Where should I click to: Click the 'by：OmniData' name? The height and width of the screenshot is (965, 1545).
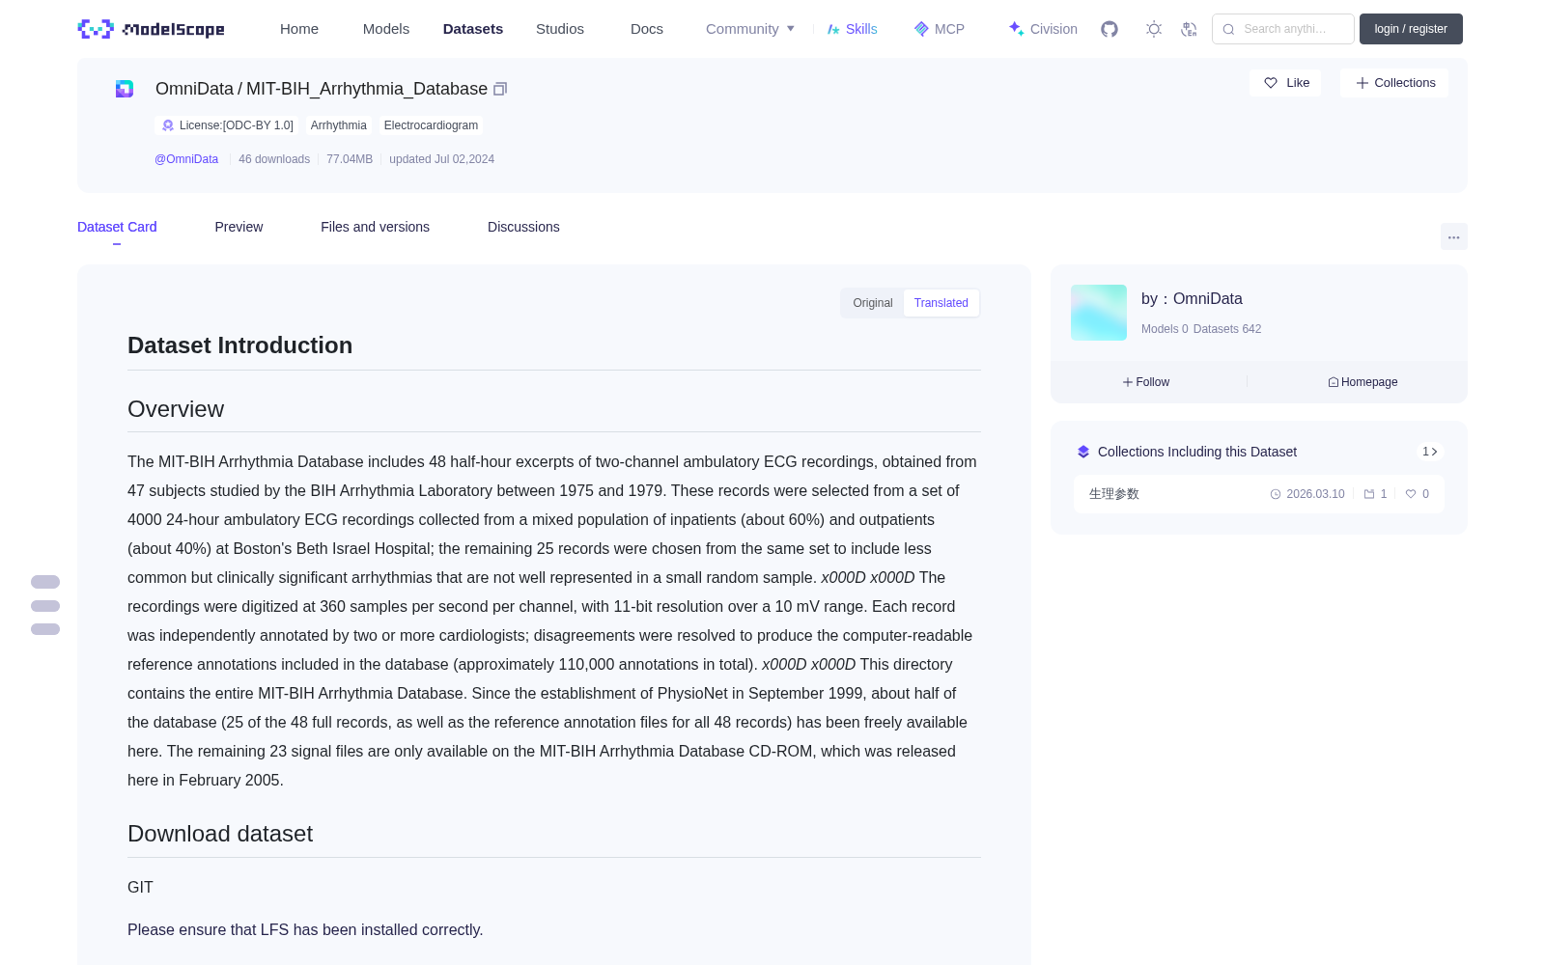tap(1192, 299)
